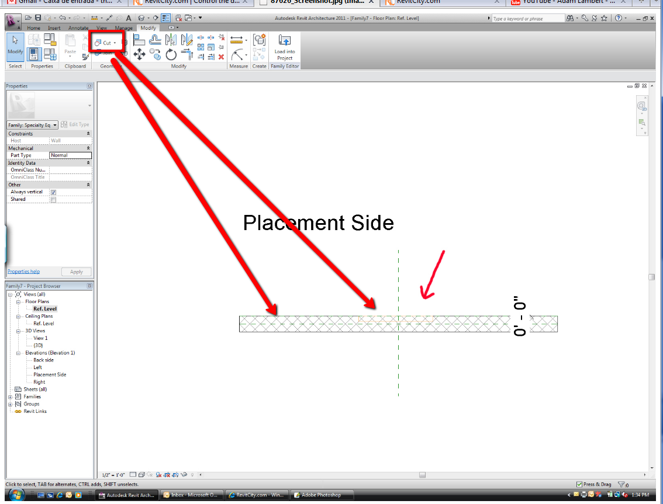
Task: Open the Insert ribbon tab
Action: click(54, 28)
